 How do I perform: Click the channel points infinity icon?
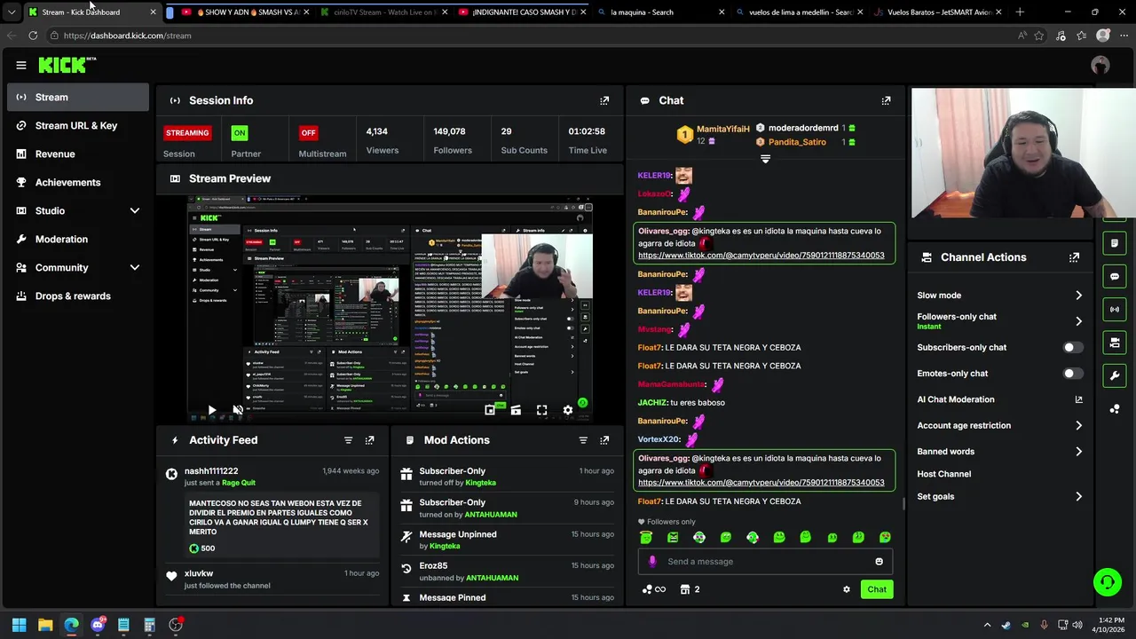[x=653, y=589]
